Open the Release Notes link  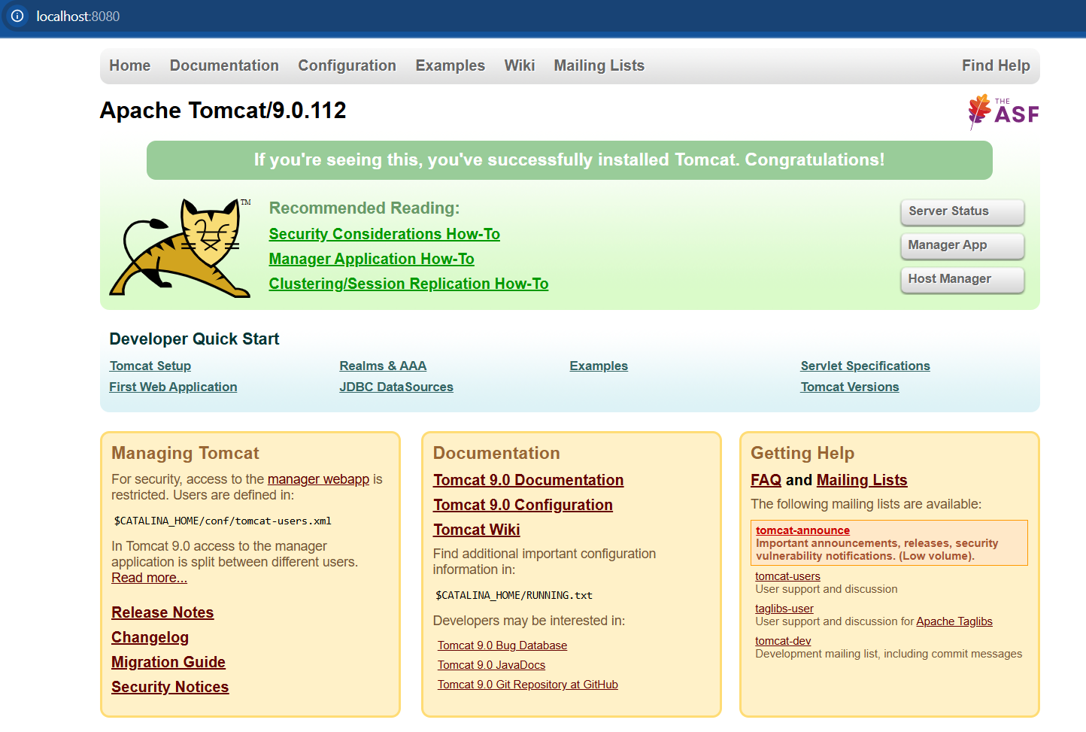pyautogui.click(x=162, y=612)
